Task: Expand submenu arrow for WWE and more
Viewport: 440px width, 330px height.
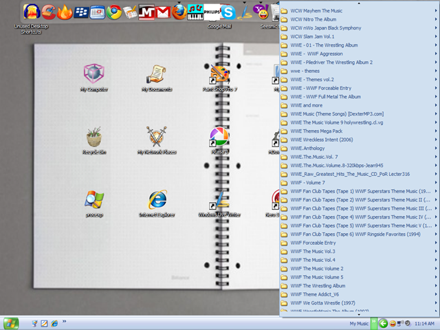Action: (x=436, y=105)
